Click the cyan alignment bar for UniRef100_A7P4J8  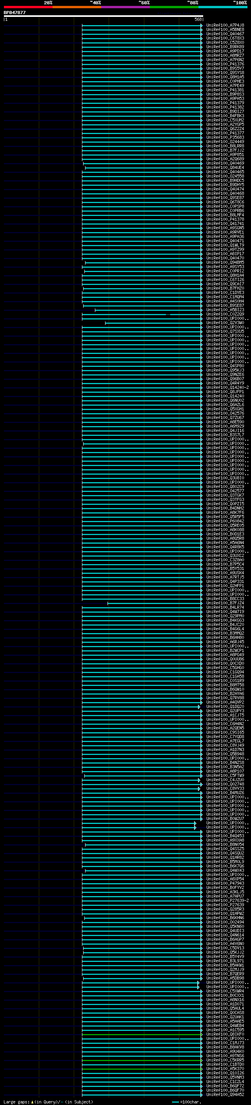(142, 25)
